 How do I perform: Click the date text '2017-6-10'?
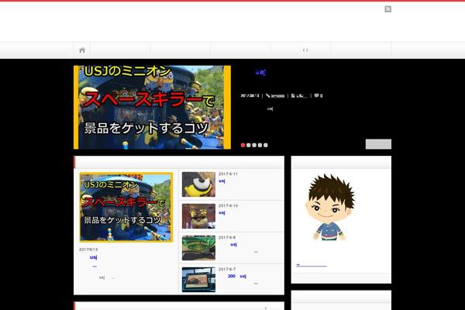(x=228, y=205)
